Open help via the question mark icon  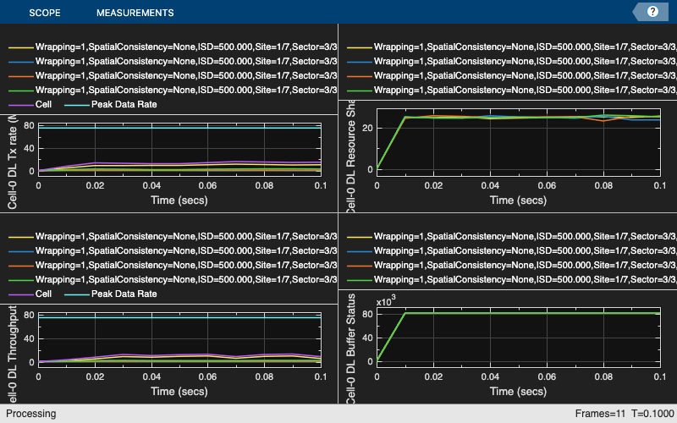point(652,12)
